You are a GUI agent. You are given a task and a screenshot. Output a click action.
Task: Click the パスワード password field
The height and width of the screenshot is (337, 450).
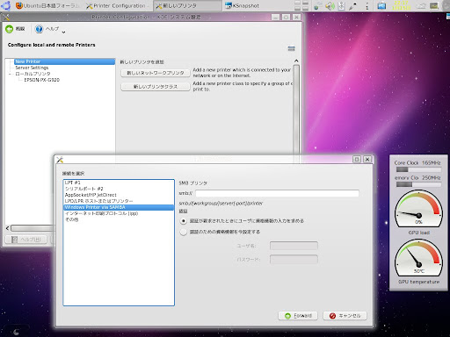point(294,260)
